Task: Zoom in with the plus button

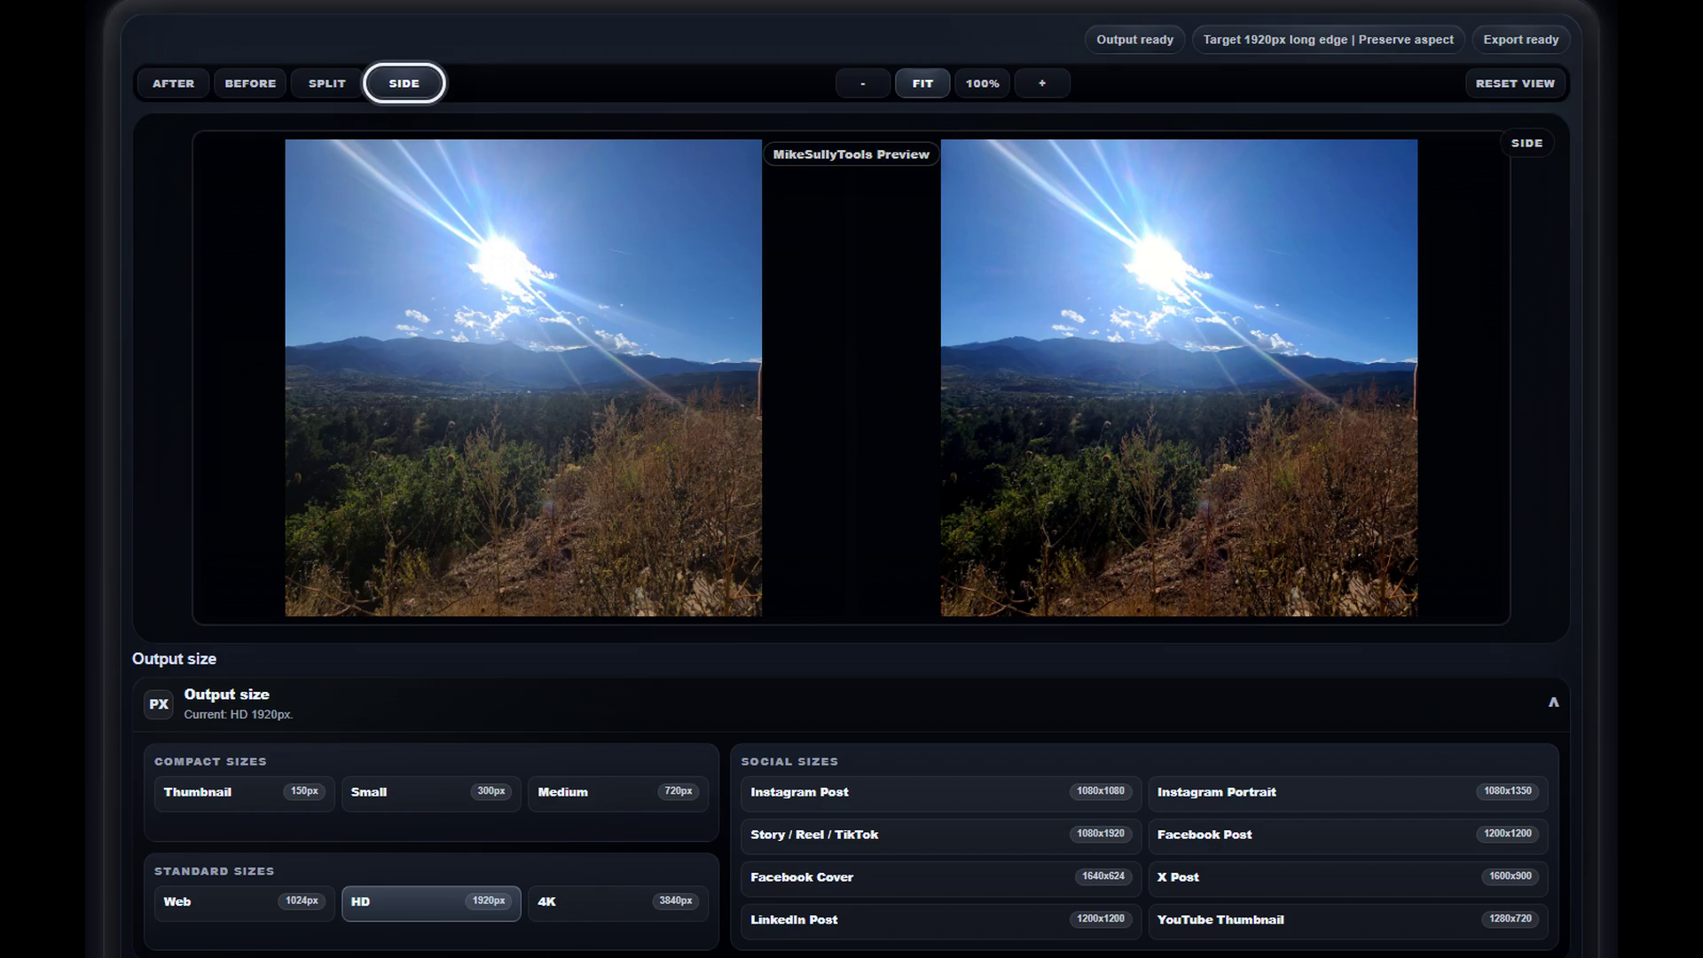Action: [1042, 83]
